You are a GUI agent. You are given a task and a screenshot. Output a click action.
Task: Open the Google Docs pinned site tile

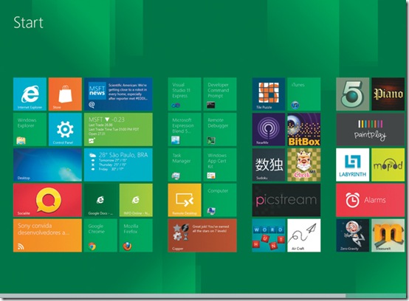click(100, 200)
